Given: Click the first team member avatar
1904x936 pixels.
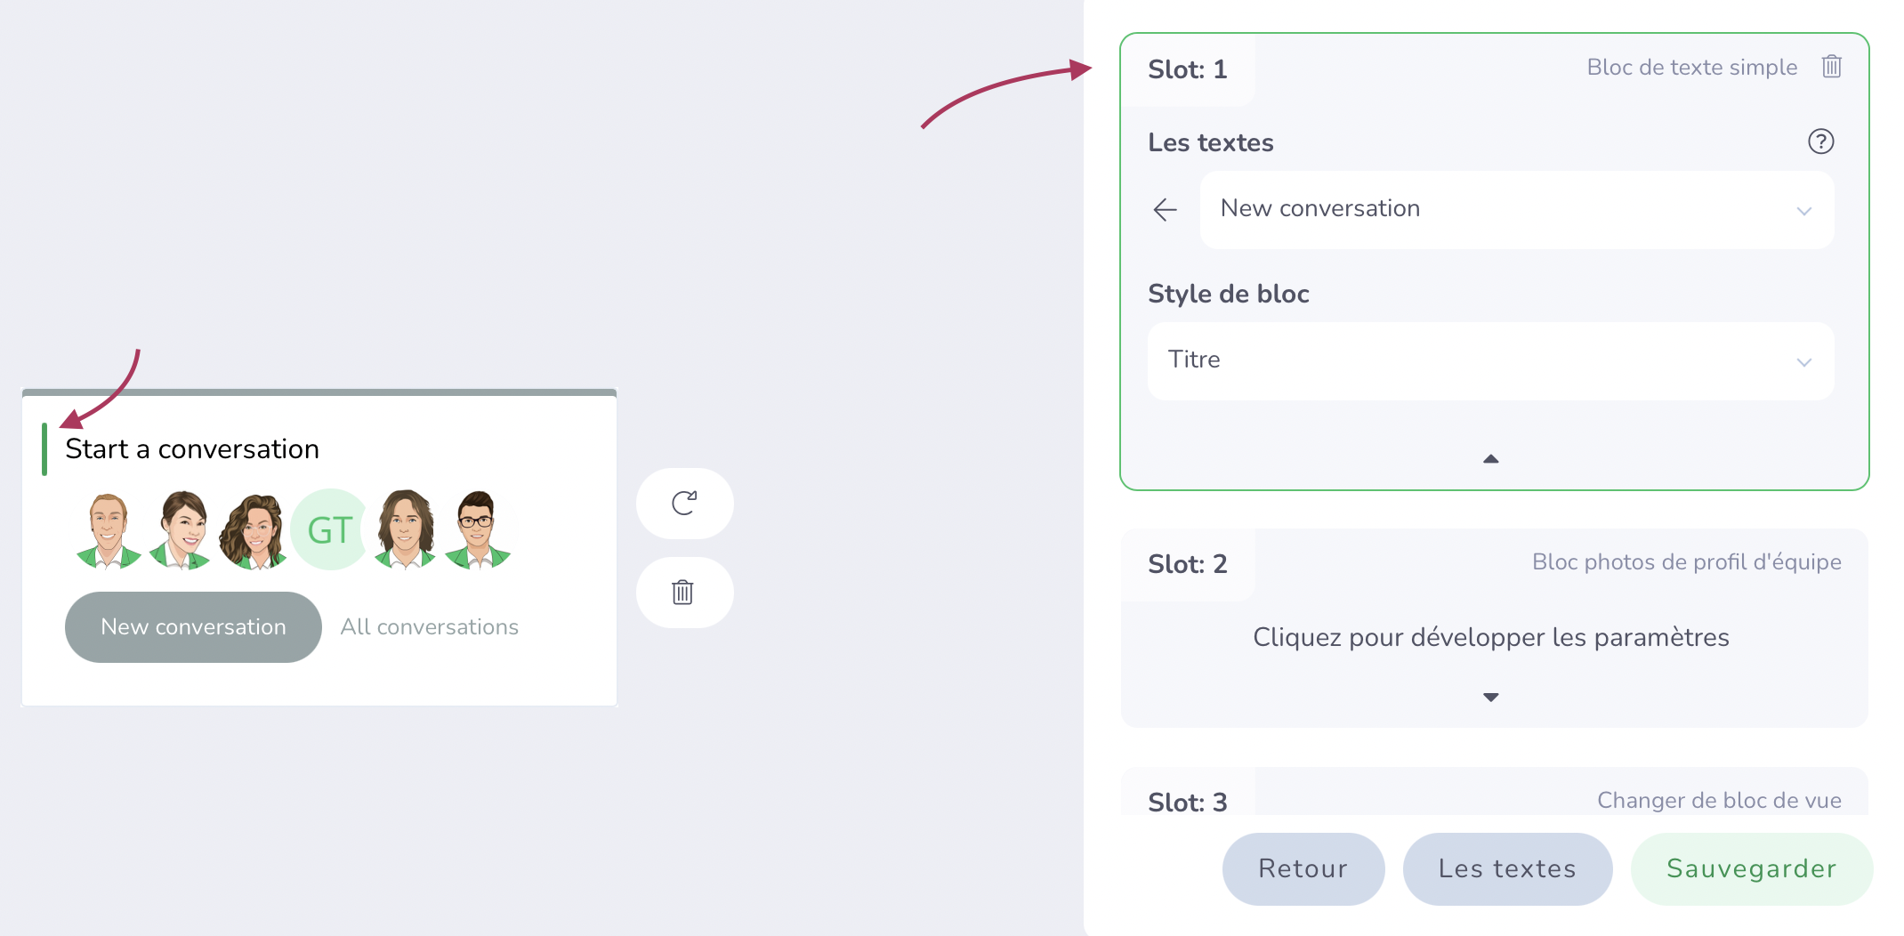Looking at the screenshot, I should tap(109, 530).
